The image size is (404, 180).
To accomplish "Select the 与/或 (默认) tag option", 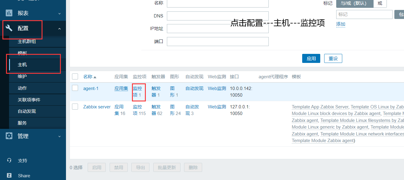I will 355,3.
